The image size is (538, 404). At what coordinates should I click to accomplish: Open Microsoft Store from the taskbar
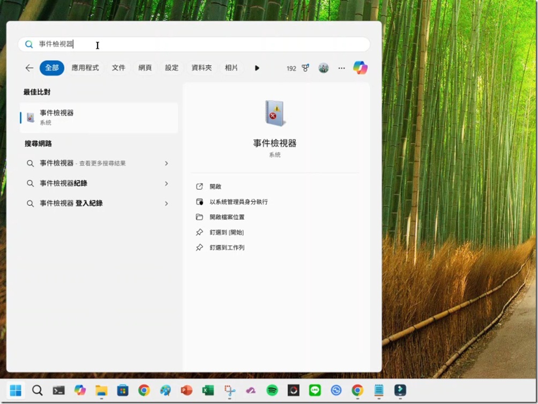(123, 390)
